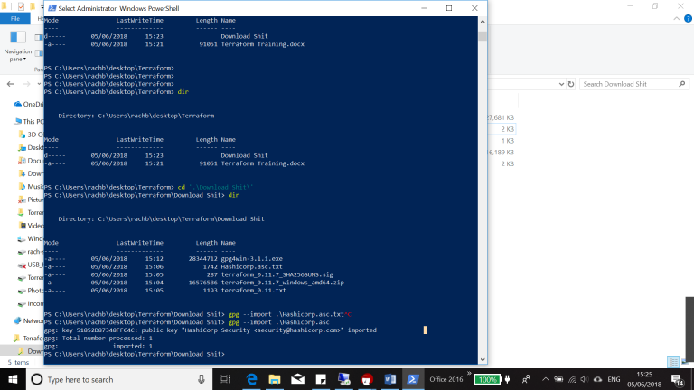This screenshot has height=390, width=694.
Task: Select the USB drive in the sidebar
Action: coord(30,265)
